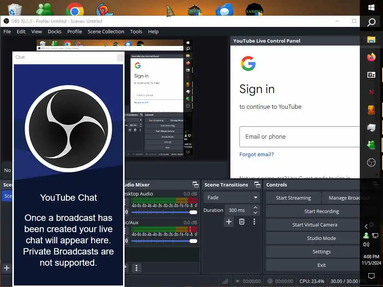Image resolution: width=383 pixels, height=287 pixels.
Task: Open the green people taskbar icon
Action: coord(371,145)
